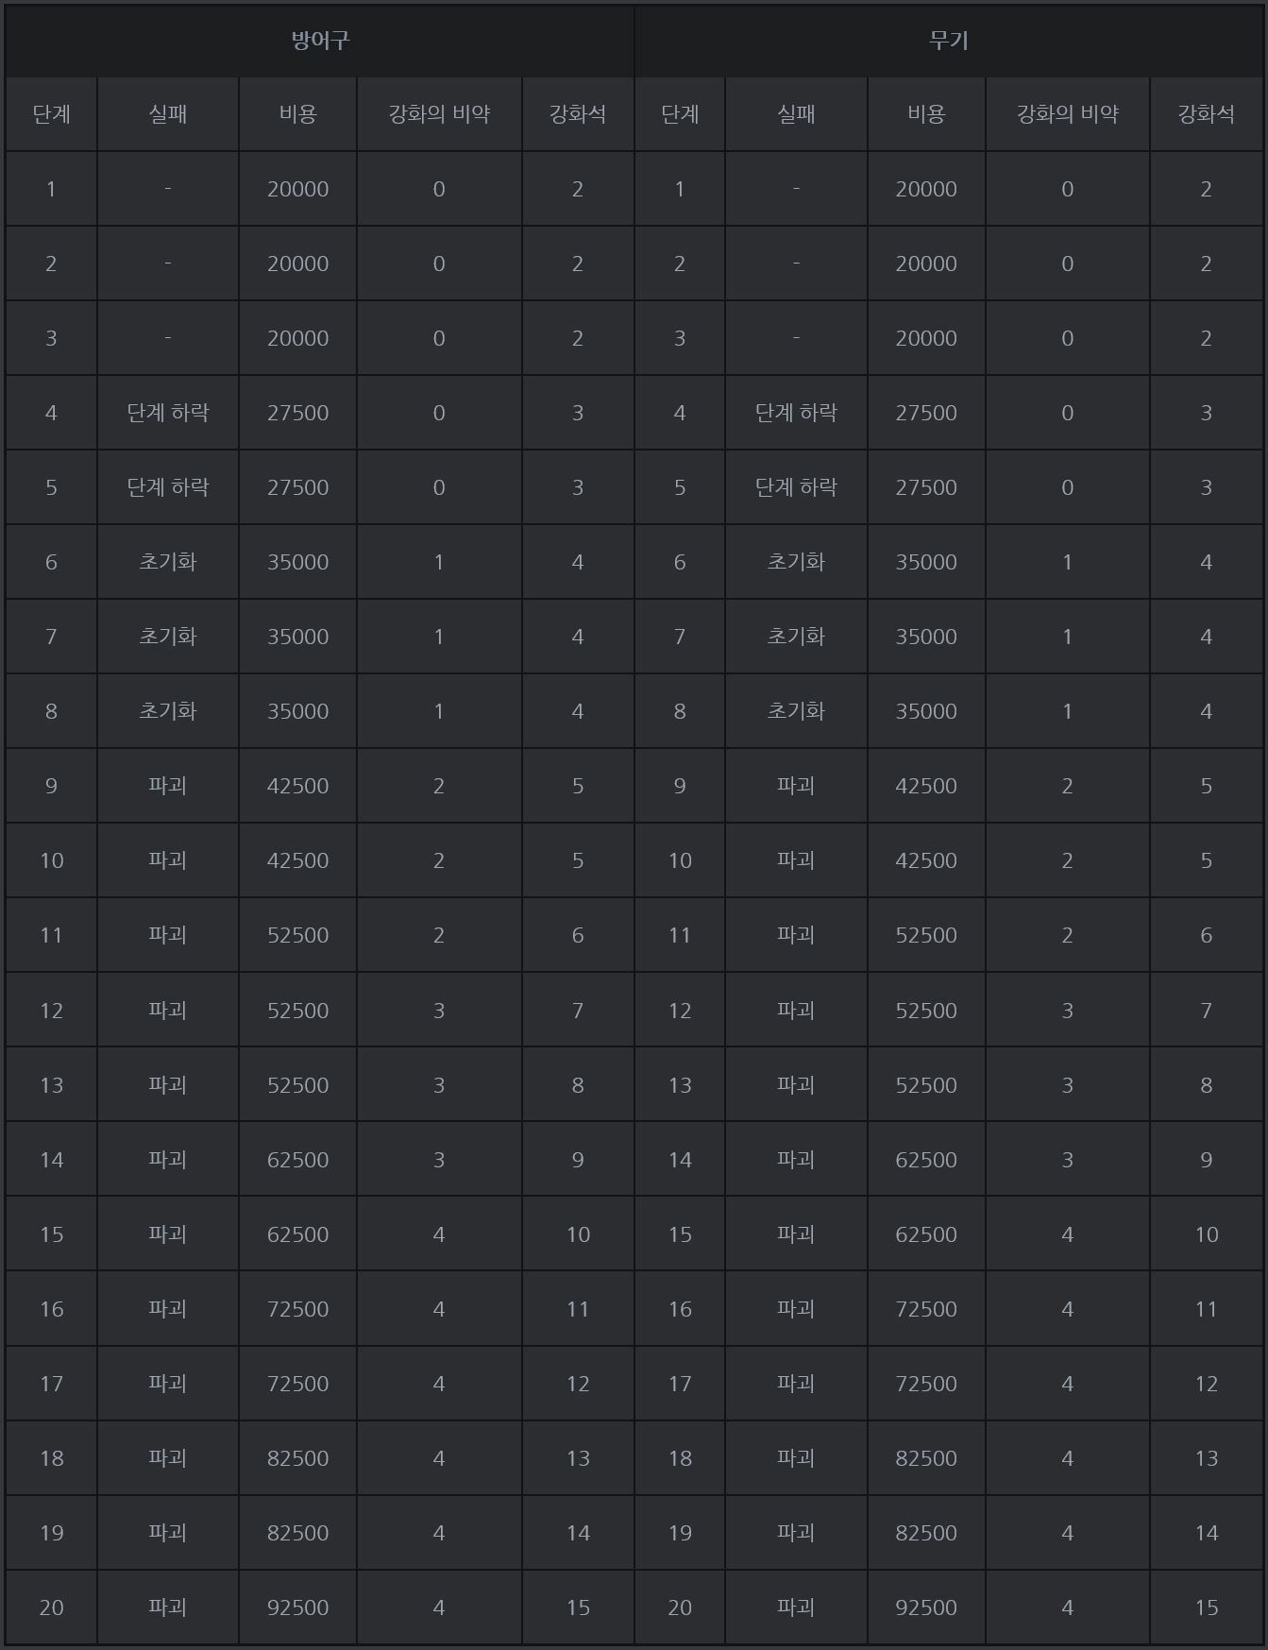Select the 강화의 비약 value for 무기 stage 11
This screenshot has height=1650, width=1268.
1067,935
